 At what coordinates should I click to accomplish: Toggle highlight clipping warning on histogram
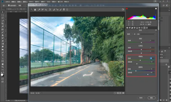156,8
